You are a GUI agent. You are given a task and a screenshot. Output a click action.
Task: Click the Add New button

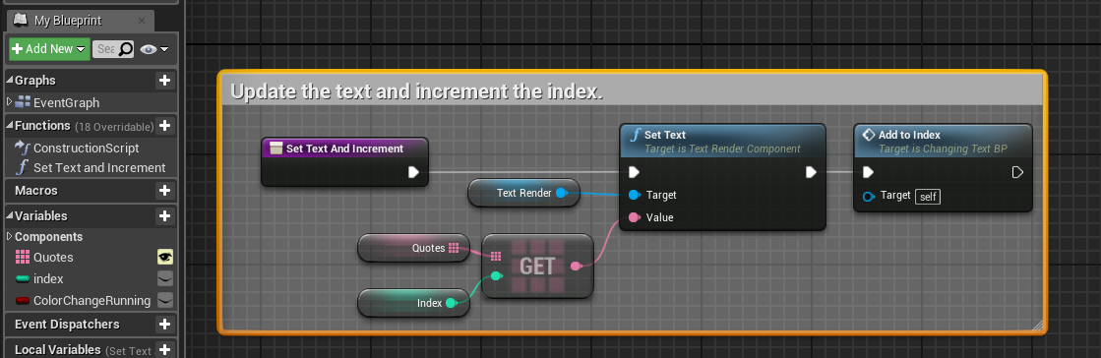(49, 49)
